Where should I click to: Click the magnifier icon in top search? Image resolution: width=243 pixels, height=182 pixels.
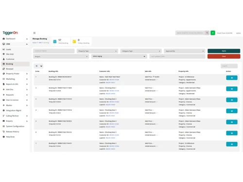coord(207,33)
